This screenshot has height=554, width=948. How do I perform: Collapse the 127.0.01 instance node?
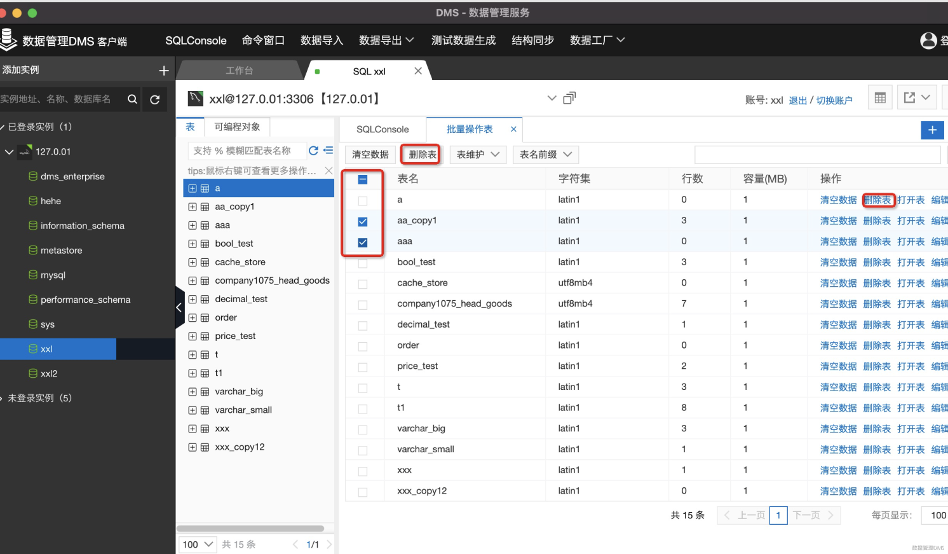[9, 151]
